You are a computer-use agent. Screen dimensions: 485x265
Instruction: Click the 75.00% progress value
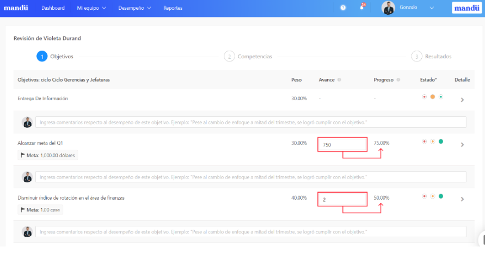(x=382, y=143)
